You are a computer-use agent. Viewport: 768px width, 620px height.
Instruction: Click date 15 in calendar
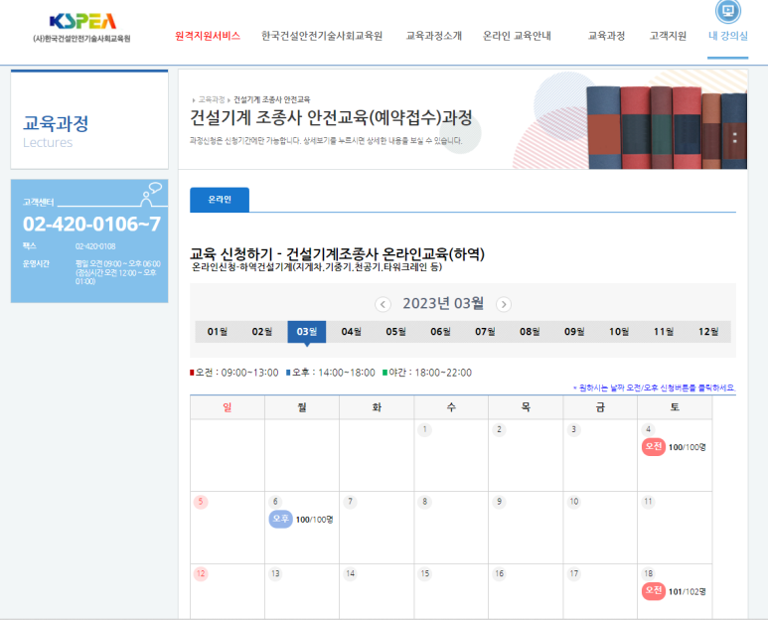(424, 574)
